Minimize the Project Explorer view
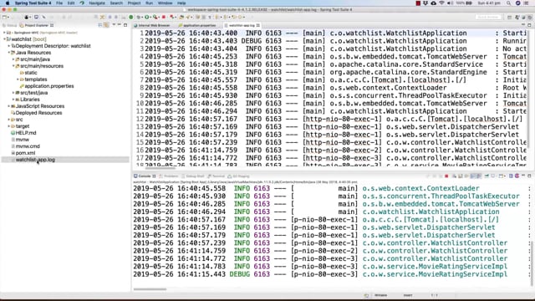Screen dimensions: 535x301 [120, 25]
